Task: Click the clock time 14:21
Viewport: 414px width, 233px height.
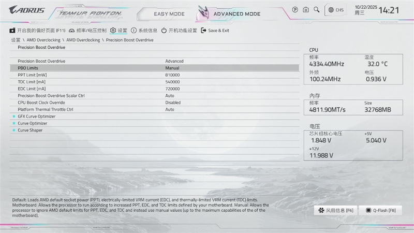Action: coord(389,10)
